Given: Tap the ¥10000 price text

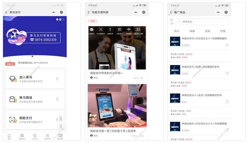Looking at the screenshot, I should tap(186, 45).
